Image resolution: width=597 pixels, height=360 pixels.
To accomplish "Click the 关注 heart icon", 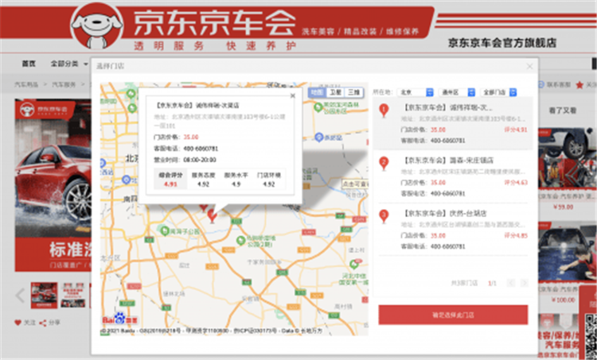I will (x=18, y=323).
